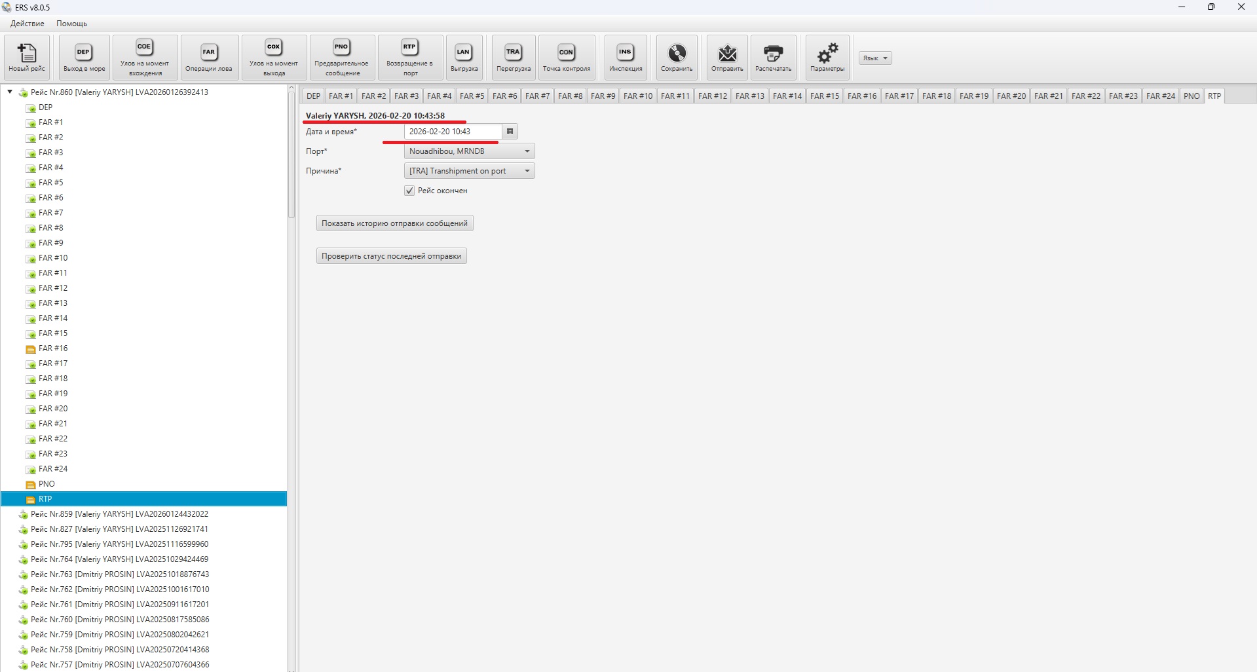Viewport: 1257px width, 672px height.
Task: Print using the Распечатать icon
Action: point(773,58)
